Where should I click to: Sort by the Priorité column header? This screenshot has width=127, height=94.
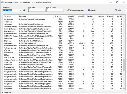pyautogui.click(x=118, y=16)
